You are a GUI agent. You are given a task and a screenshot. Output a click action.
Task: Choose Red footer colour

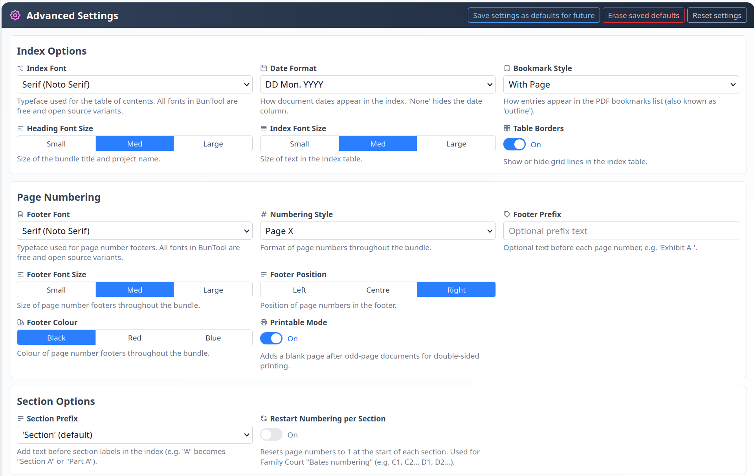click(135, 338)
